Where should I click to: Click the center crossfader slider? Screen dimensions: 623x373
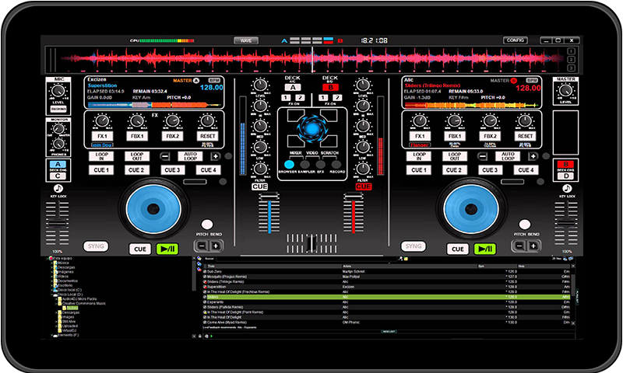(311, 243)
